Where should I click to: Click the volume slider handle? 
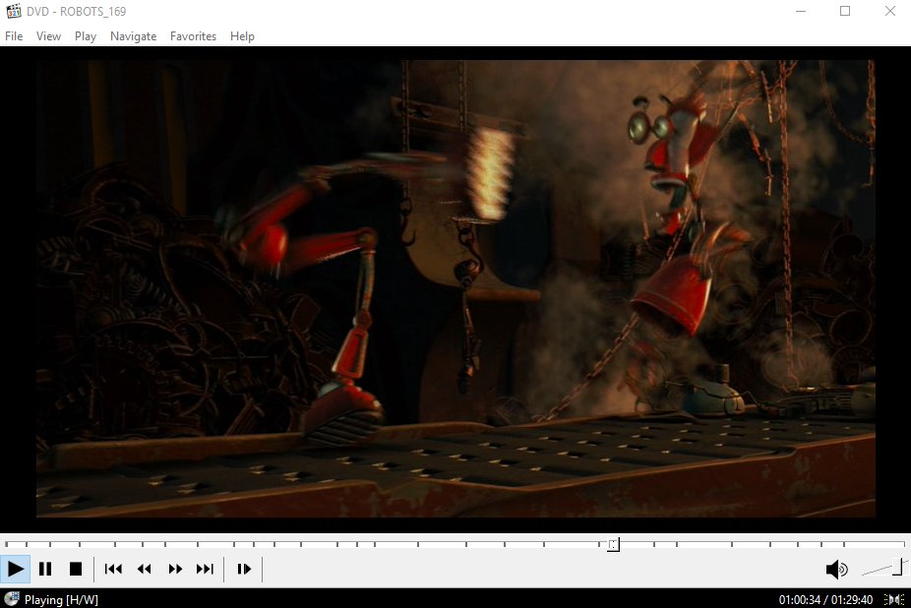[898, 567]
